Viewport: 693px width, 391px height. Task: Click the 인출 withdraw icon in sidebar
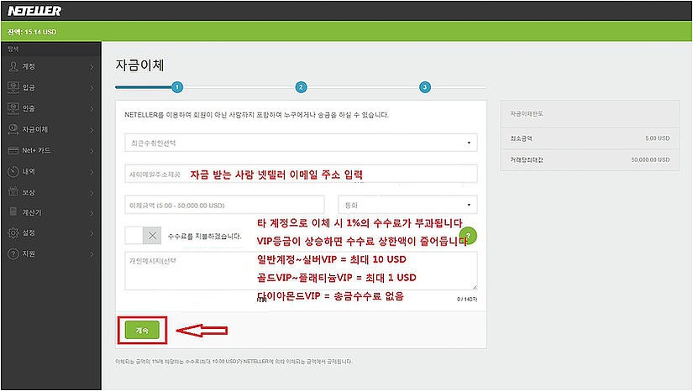pyautogui.click(x=13, y=108)
